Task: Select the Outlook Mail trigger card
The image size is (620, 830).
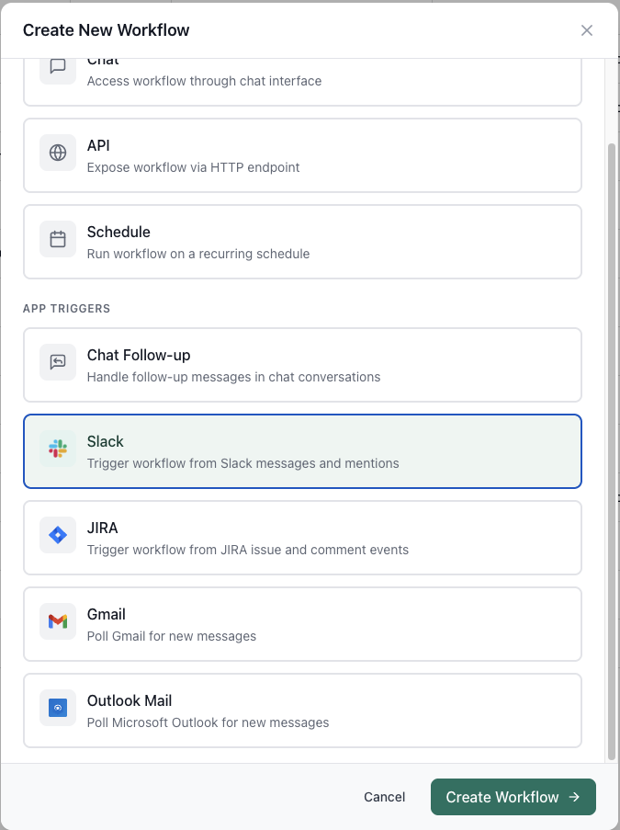Action: 303,708
